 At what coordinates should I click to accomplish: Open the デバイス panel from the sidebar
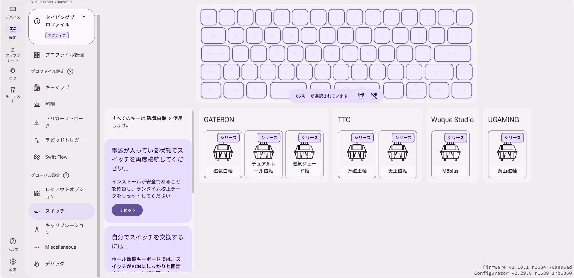pos(12,12)
